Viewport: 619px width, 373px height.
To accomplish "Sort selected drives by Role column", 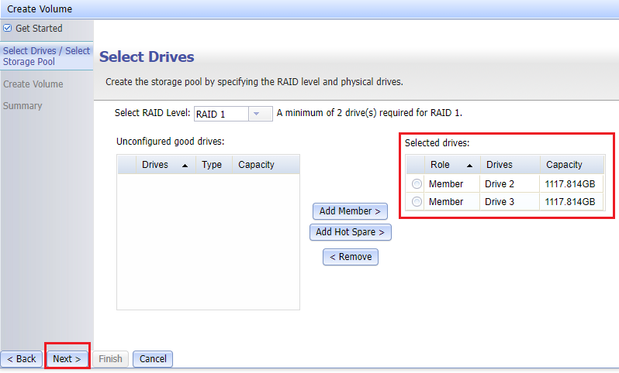I will [451, 165].
